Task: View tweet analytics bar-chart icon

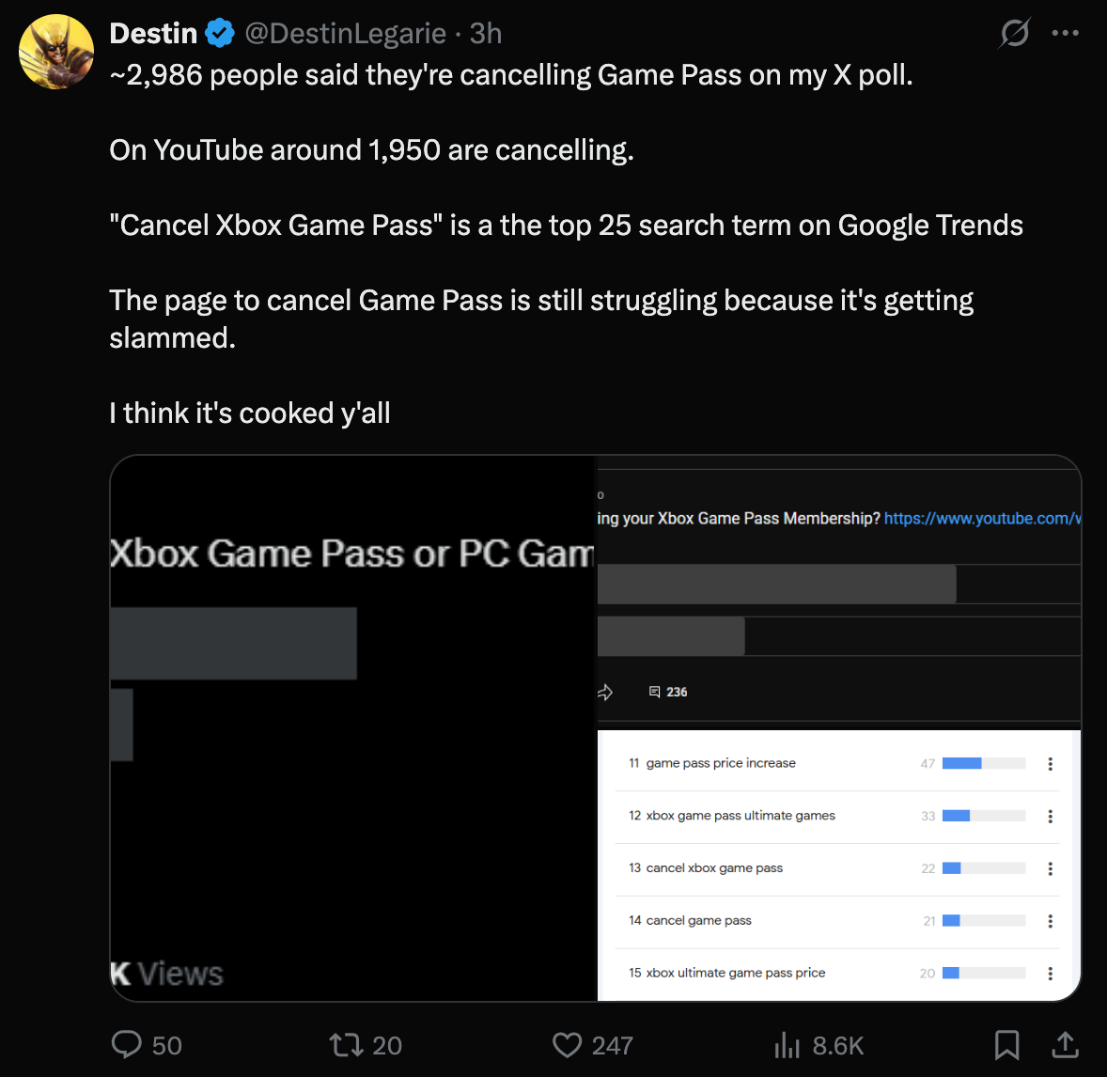Action: [x=787, y=1044]
